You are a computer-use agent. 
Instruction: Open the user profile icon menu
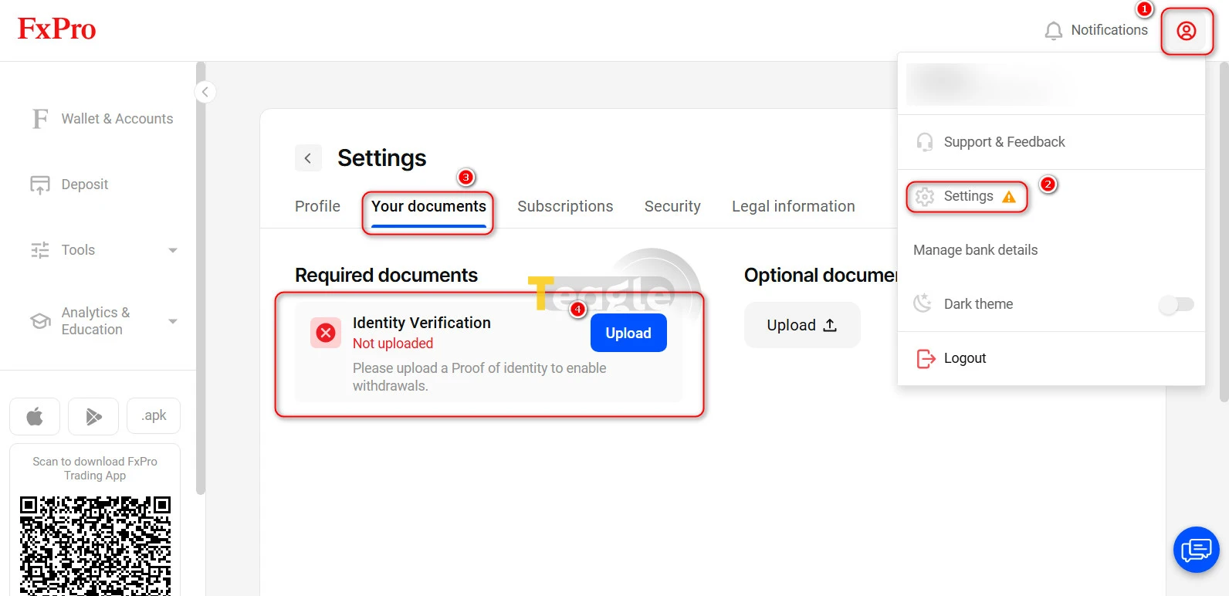1187,31
